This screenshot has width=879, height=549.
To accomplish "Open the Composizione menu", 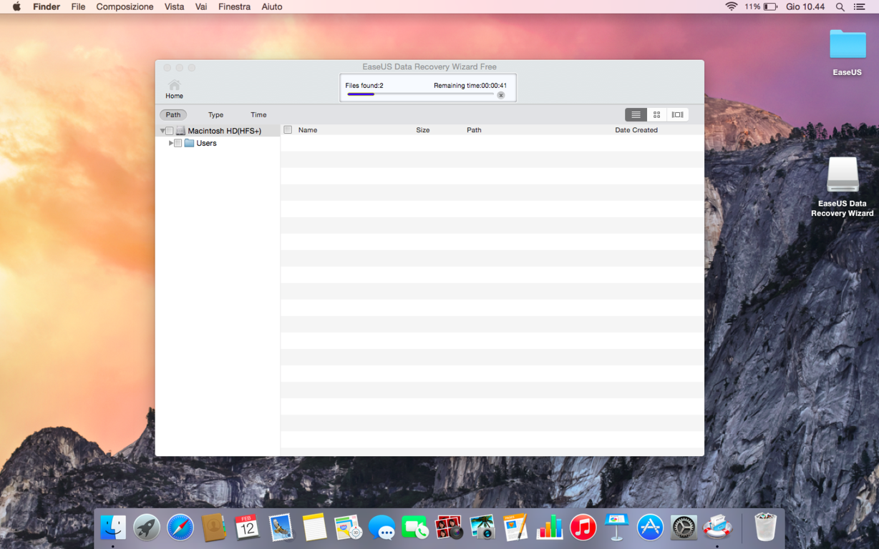I will 125,6.
